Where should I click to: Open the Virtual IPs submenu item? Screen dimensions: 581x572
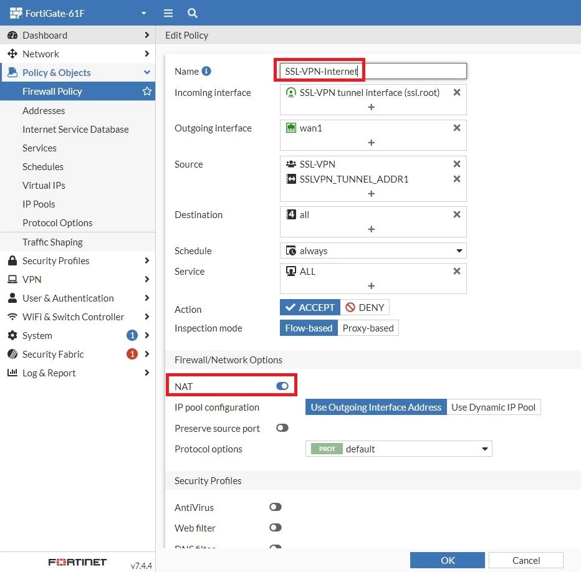pyautogui.click(x=44, y=185)
